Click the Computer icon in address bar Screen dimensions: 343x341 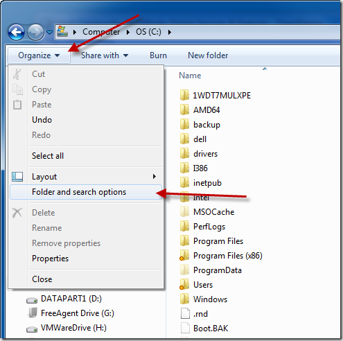pyautogui.click(x=62, y=31)
